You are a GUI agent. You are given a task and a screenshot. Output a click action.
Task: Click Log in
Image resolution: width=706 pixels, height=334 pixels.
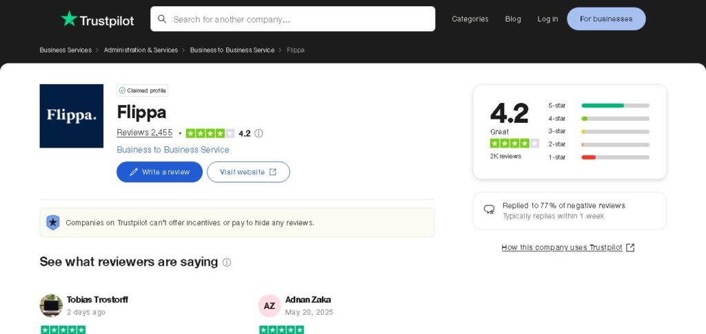point(547,19)
